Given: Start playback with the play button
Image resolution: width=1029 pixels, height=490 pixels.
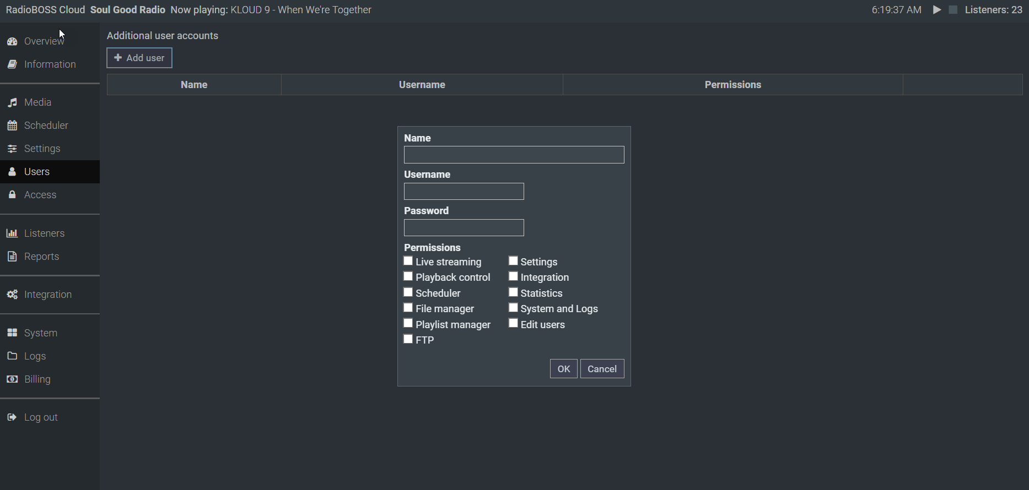Looking at the screenshot, I should coord(936,10).
